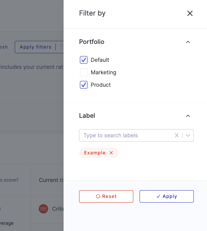The height and width of the screenshot is (231, 207).
Task: Remove the Example label tag
Action: 111,153
